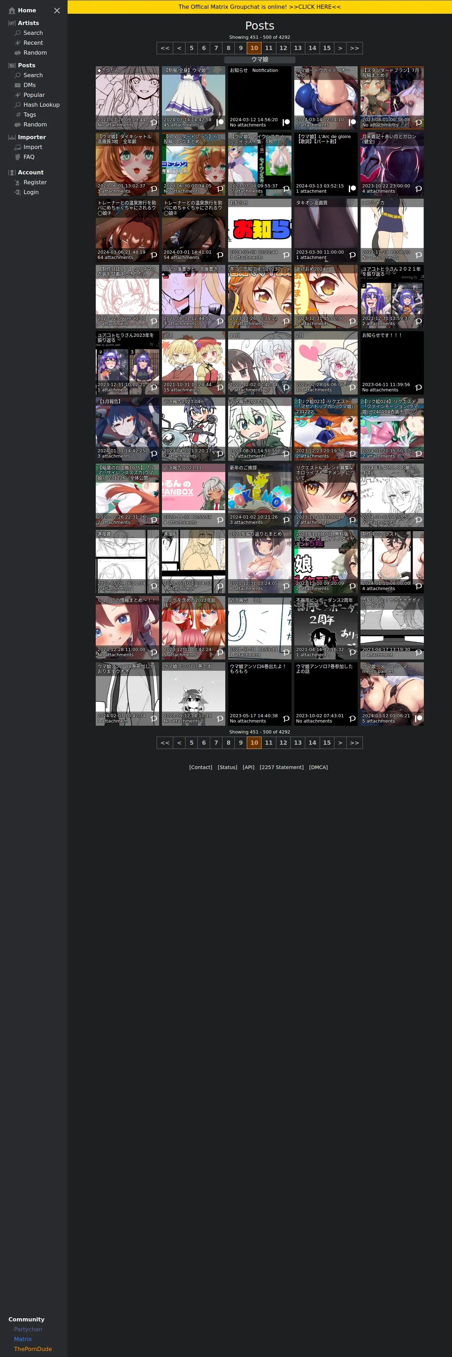452x1357 pixels.
Task: Go to last page with >> above the grid
Action: click(x=354, y=48)
